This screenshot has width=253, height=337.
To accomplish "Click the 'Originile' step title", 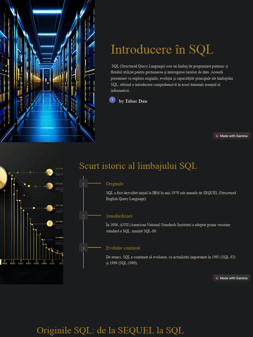I will pos(115,184).
